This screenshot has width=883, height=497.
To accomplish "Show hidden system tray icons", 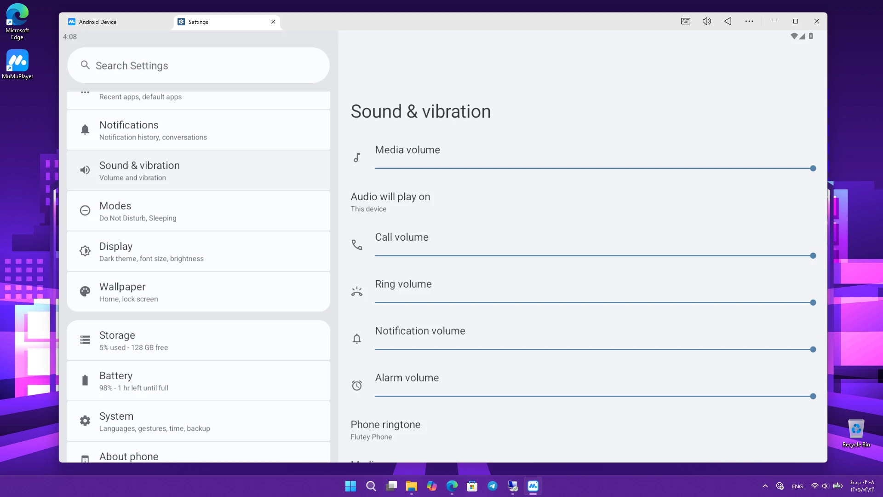I will coord(765,486).
